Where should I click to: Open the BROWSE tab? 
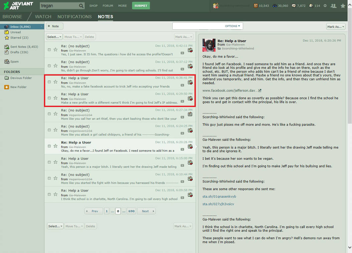click(12, 17)
